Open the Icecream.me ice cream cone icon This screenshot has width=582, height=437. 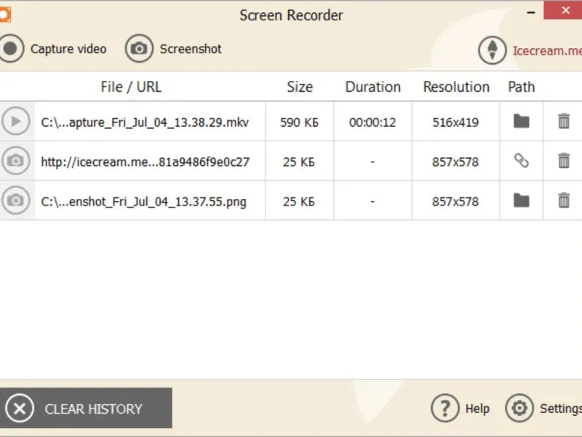pyautogui.click(x=493, y=50)
